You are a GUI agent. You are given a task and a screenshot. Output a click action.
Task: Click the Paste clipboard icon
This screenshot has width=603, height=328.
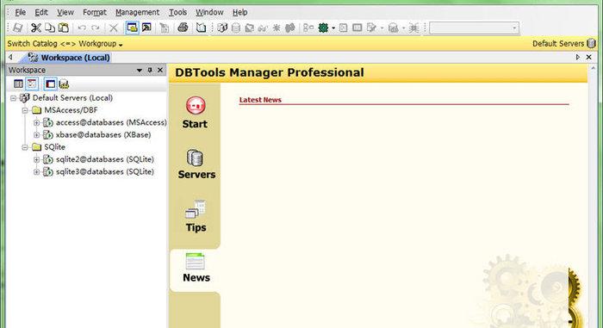point(64,28)
